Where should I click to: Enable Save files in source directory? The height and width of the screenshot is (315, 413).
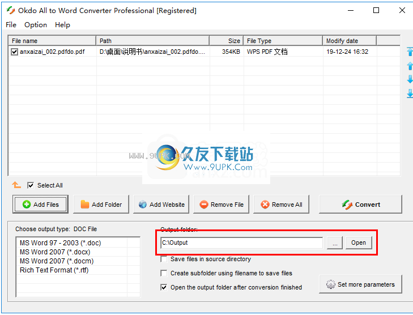pyautogui.click(x=164, y=259)
